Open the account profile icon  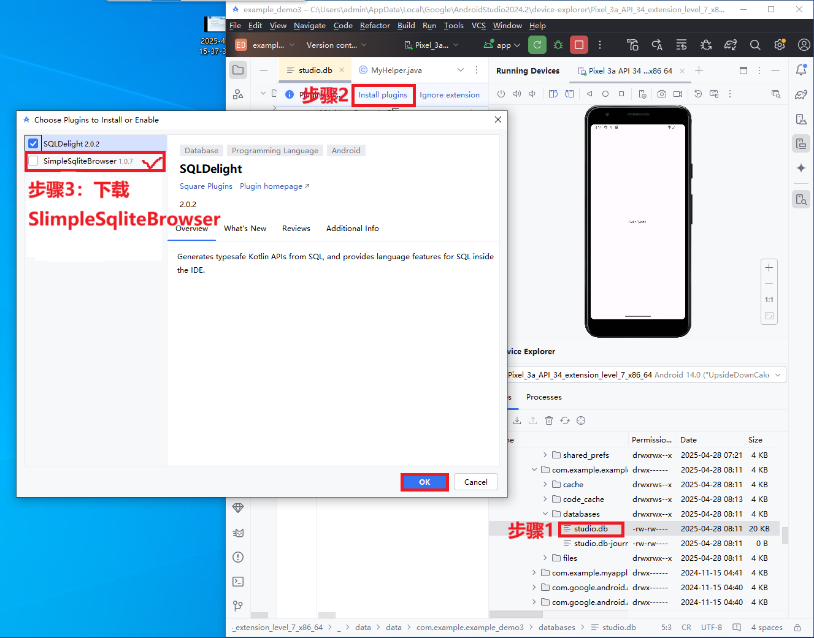tap(804, 45)
